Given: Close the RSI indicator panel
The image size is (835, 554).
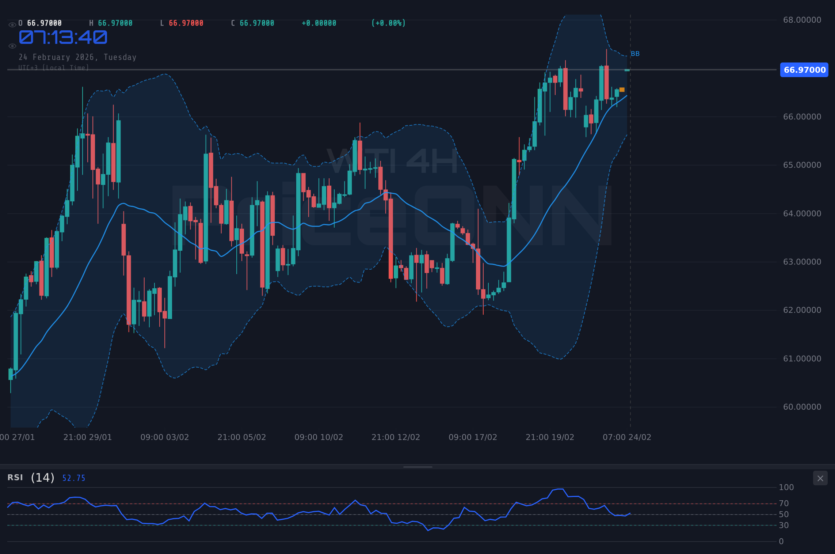Looking at the screenshot, I should click(820, 478).
